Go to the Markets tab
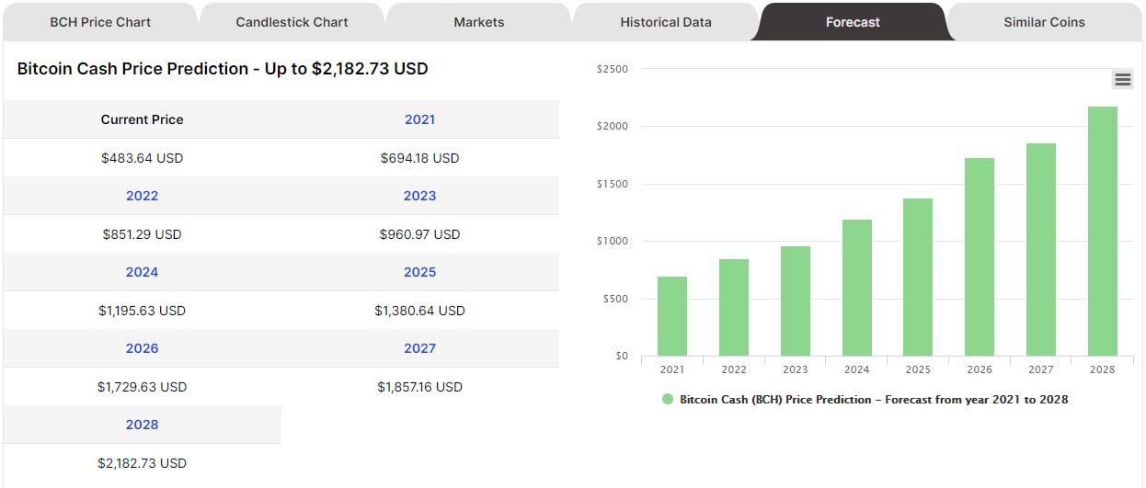The height and width of the screenshot is (488, 1146). [x=478, y=22]
